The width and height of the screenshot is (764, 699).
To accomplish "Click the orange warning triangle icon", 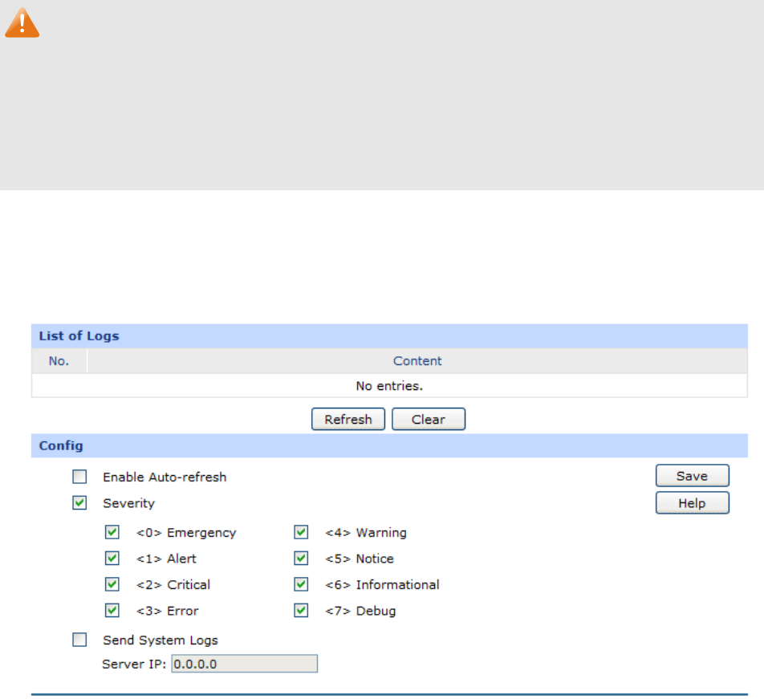I will (22, 23).
